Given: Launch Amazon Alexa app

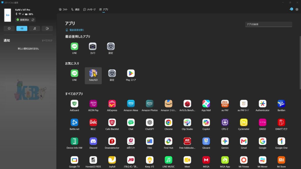Looking at the screenshot, I should pos(131,104).
